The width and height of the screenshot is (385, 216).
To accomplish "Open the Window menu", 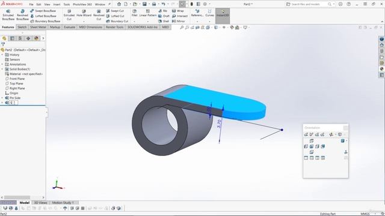I will point(100,4).
